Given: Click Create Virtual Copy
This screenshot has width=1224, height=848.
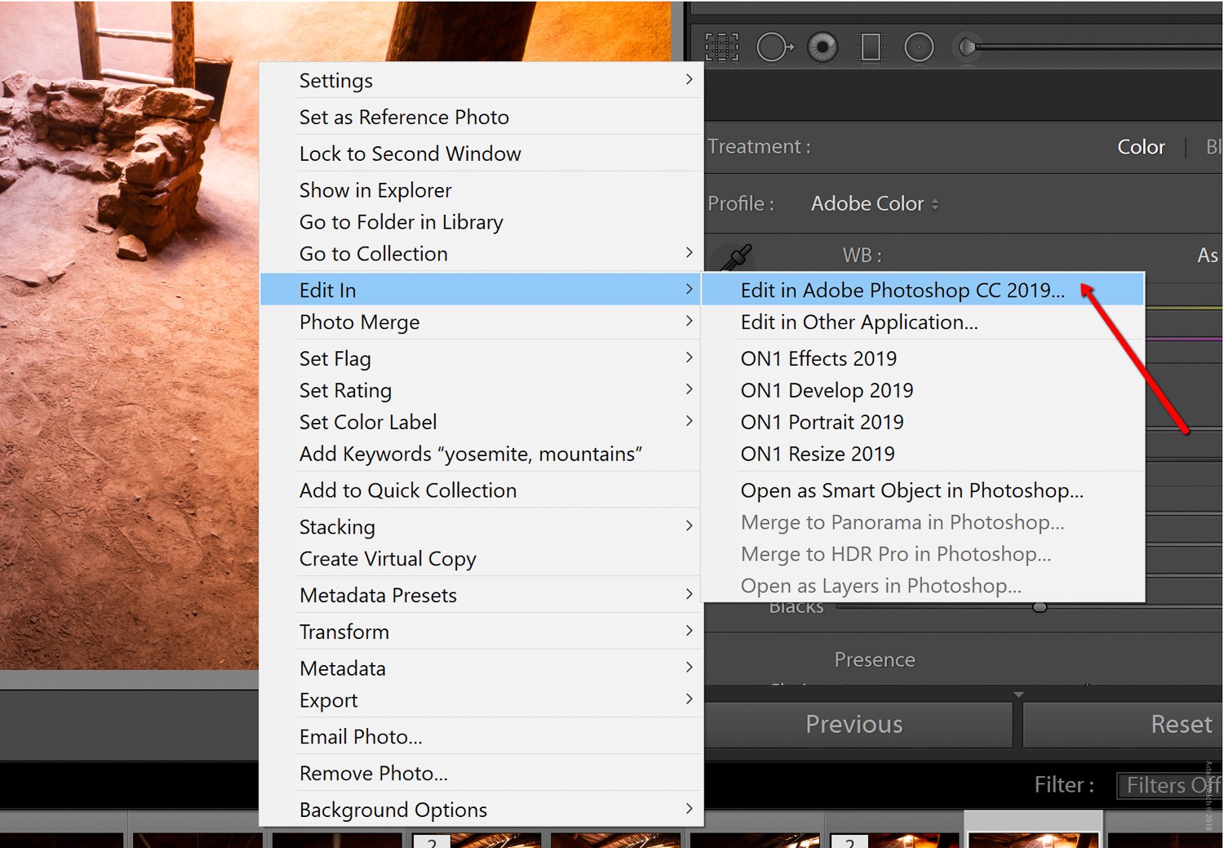Looking at the screenshot, I should click(x=388, y=559).
